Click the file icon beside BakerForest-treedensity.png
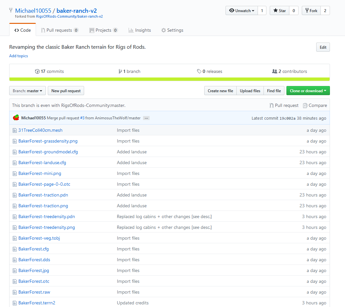This screenshot has width=345, height=307. click(15, 228)
